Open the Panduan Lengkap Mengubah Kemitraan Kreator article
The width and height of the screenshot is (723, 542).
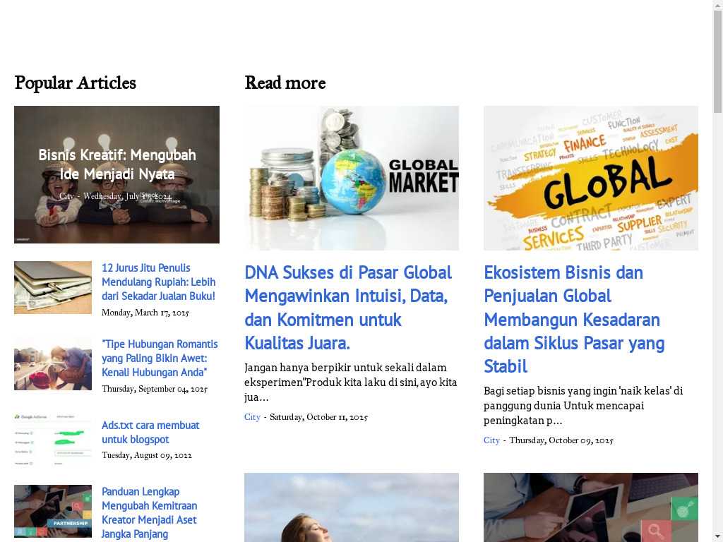click(150, 512)
